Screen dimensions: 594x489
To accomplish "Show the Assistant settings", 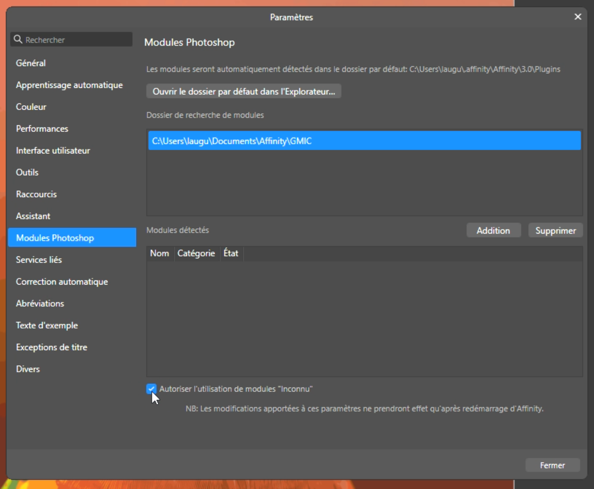I will (x=33, y=216).
